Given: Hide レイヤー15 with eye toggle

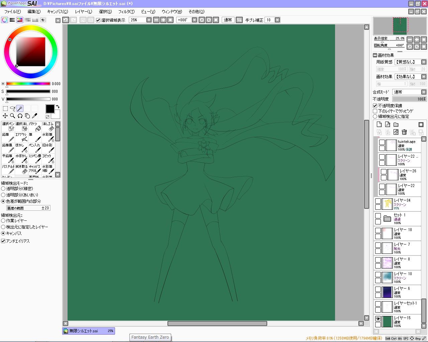Looking at the screenshot, I should 378,319.
